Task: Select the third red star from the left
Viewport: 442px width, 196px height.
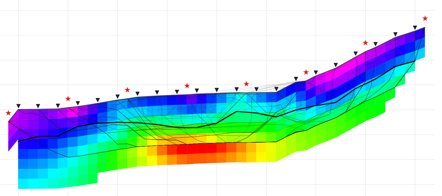Action: click(x=127, y=90)
